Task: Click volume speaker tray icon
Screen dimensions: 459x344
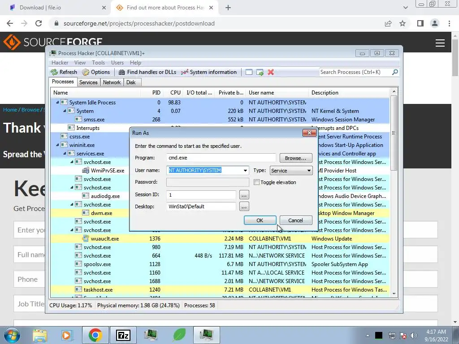Action: tap(414, 335)
